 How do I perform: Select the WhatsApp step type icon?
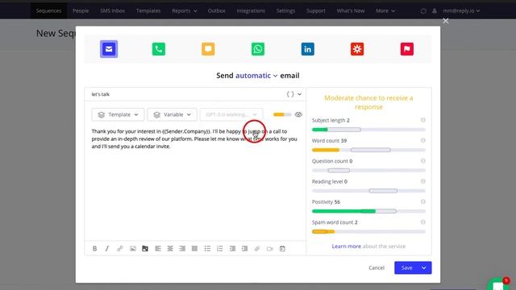point(258,49)
